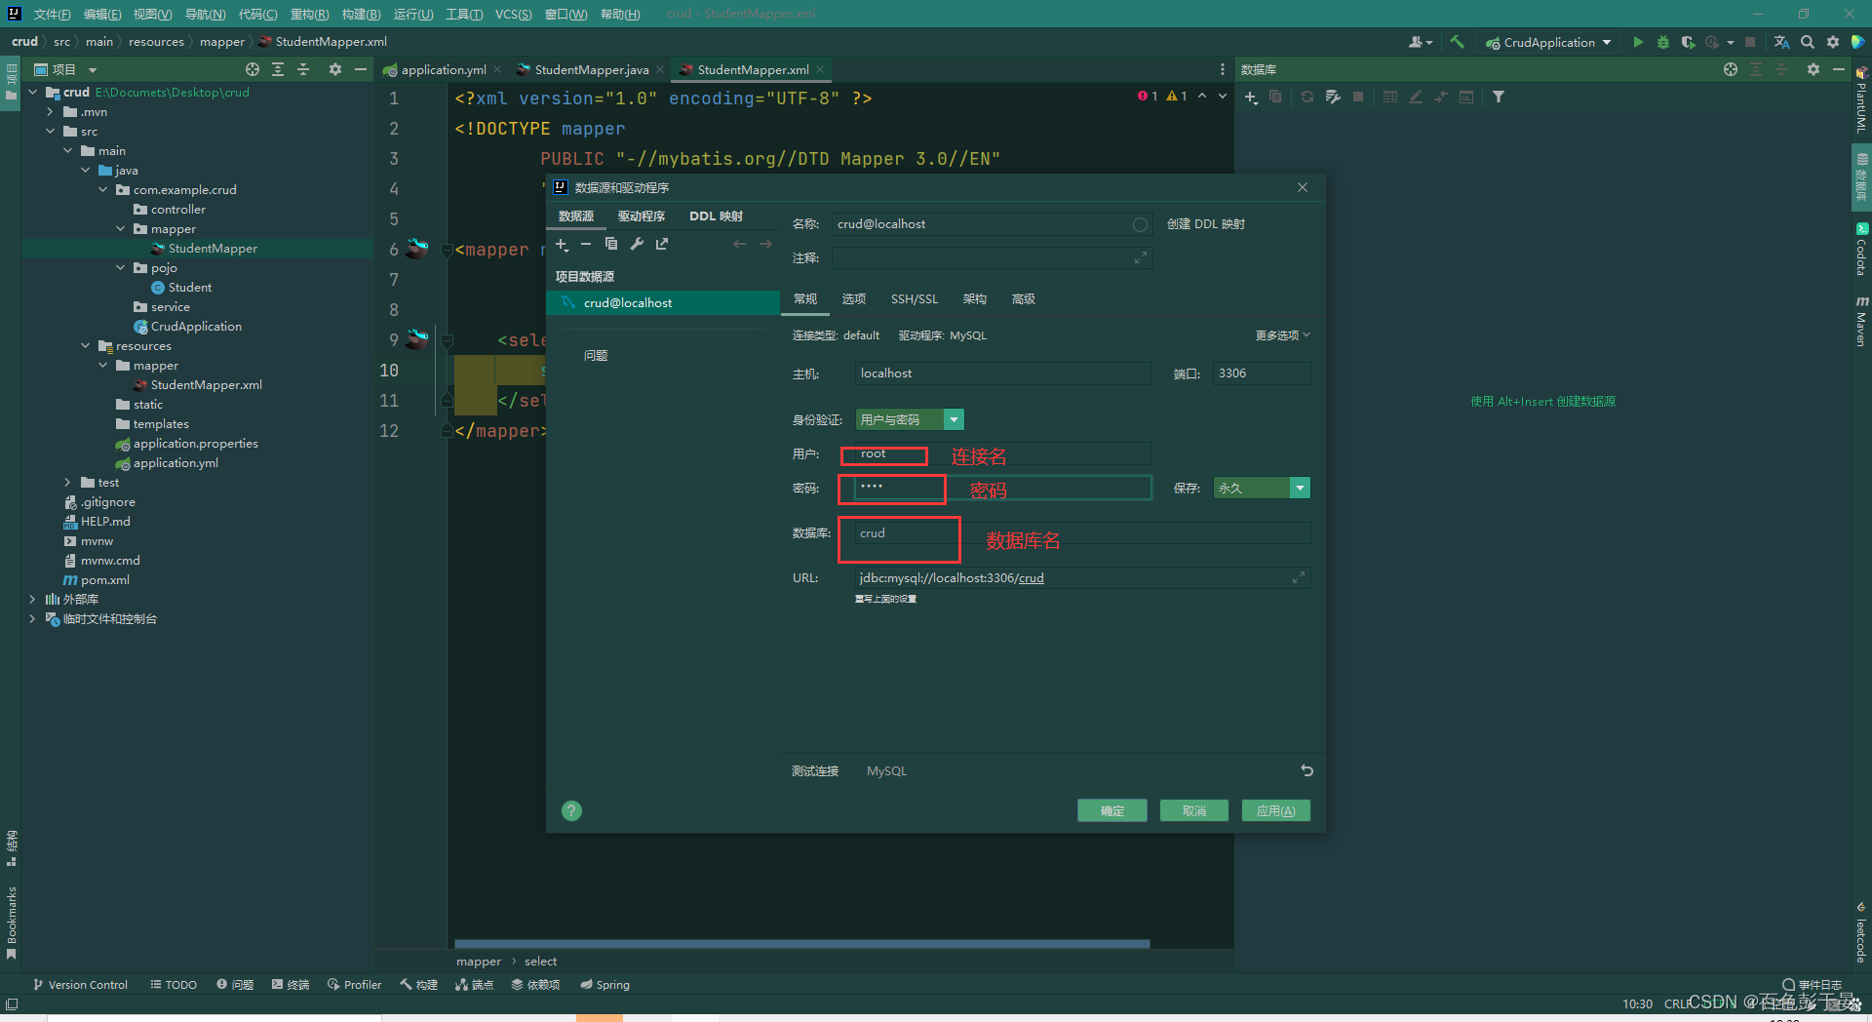The width and height of the screenshot is (1872, 1022).
Task: Click the expand URL field icon
Action: click(x=1299, y=578)
